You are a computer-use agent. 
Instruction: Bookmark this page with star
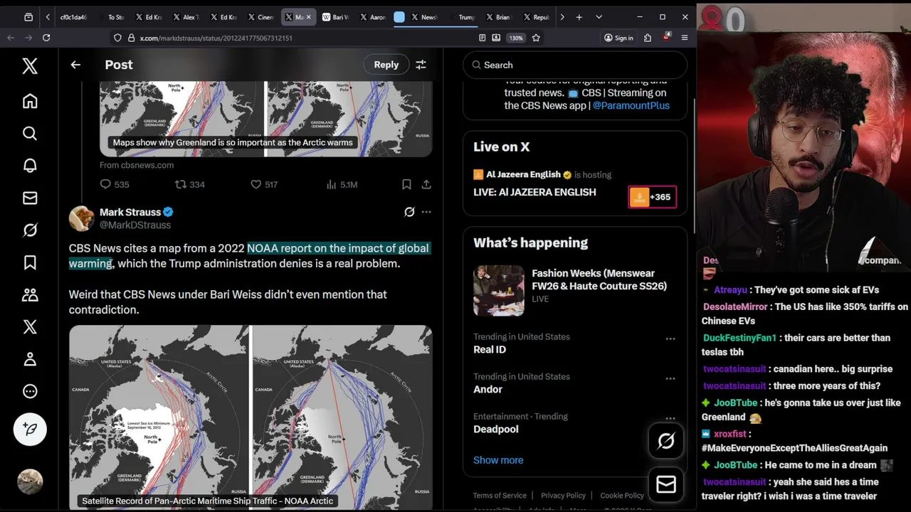point(536,38)
